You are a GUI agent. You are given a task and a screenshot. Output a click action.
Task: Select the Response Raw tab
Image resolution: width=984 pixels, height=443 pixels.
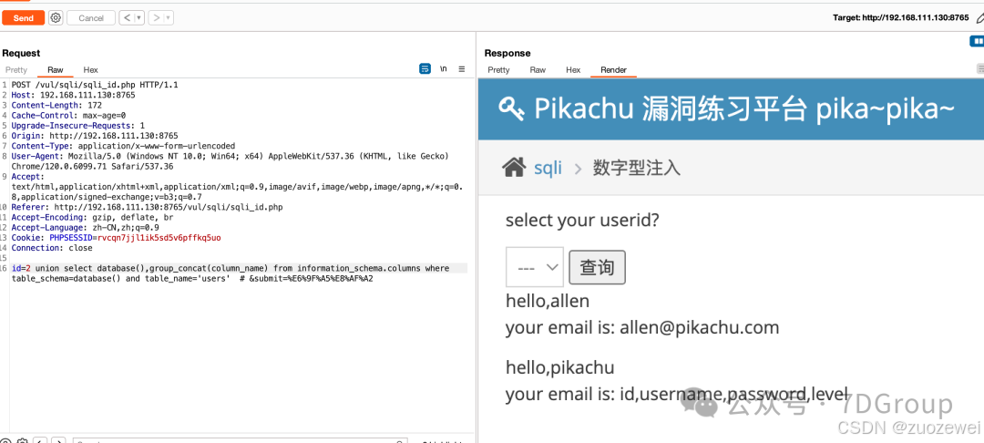[538, 69]
